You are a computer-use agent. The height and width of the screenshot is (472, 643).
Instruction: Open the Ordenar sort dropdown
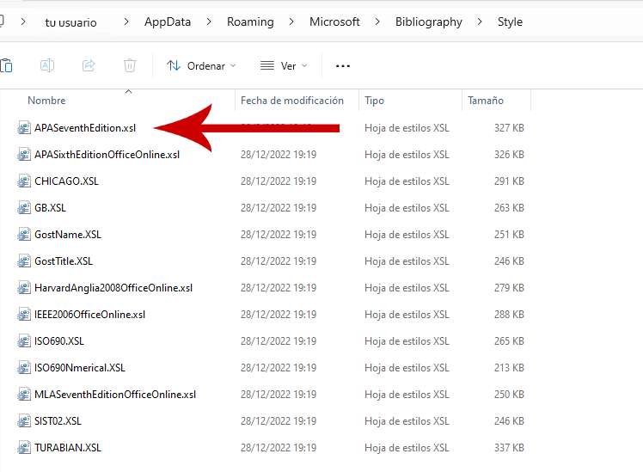(201, 65)
